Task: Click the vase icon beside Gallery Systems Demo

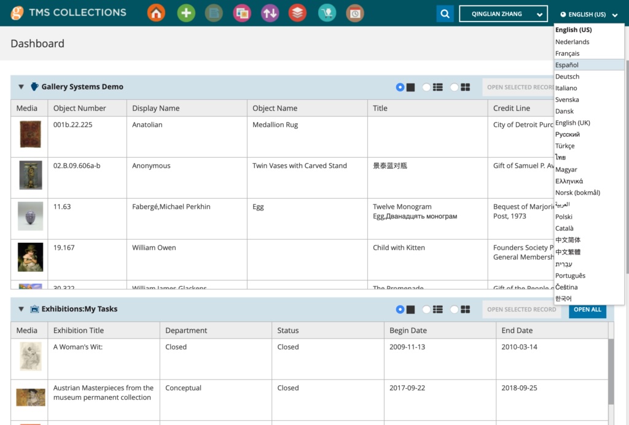Action: pyautogui.click(x=34, y=86)
